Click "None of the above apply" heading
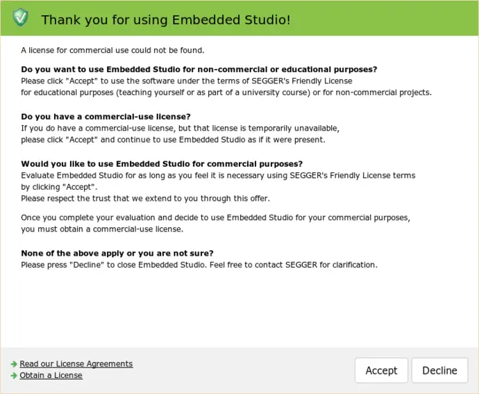Image resolution: width=479 pixels, height=394 pixels. point(117,253)
